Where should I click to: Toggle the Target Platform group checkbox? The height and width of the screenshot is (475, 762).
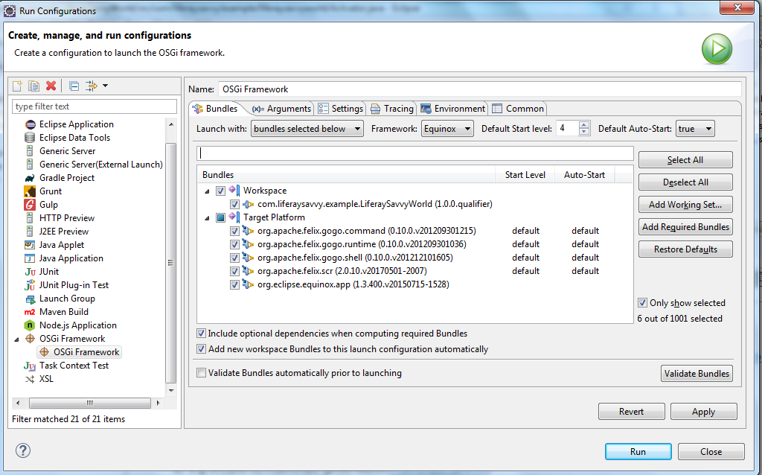[x=220, y=217]
